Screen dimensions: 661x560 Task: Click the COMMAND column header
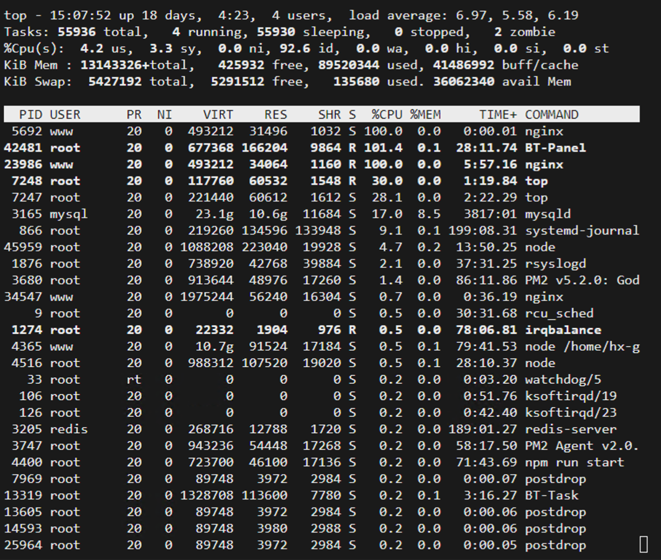552,114
